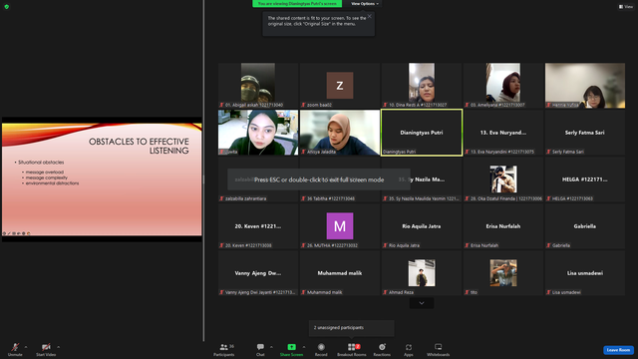The image size is (638, 359).
Task: Select MUTHIA tile with M avatar
Action: click(340, 226)
